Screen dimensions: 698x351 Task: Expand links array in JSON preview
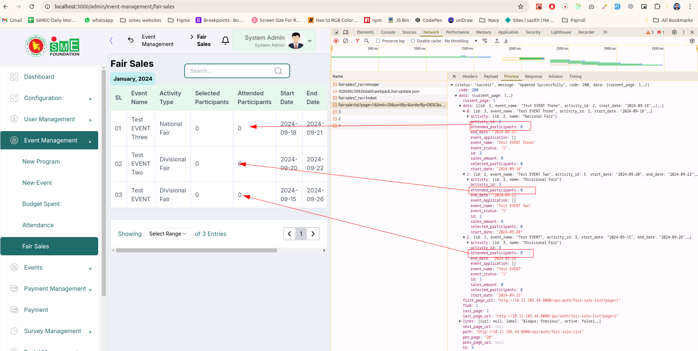pyautogui.click(x=460, y=321)
